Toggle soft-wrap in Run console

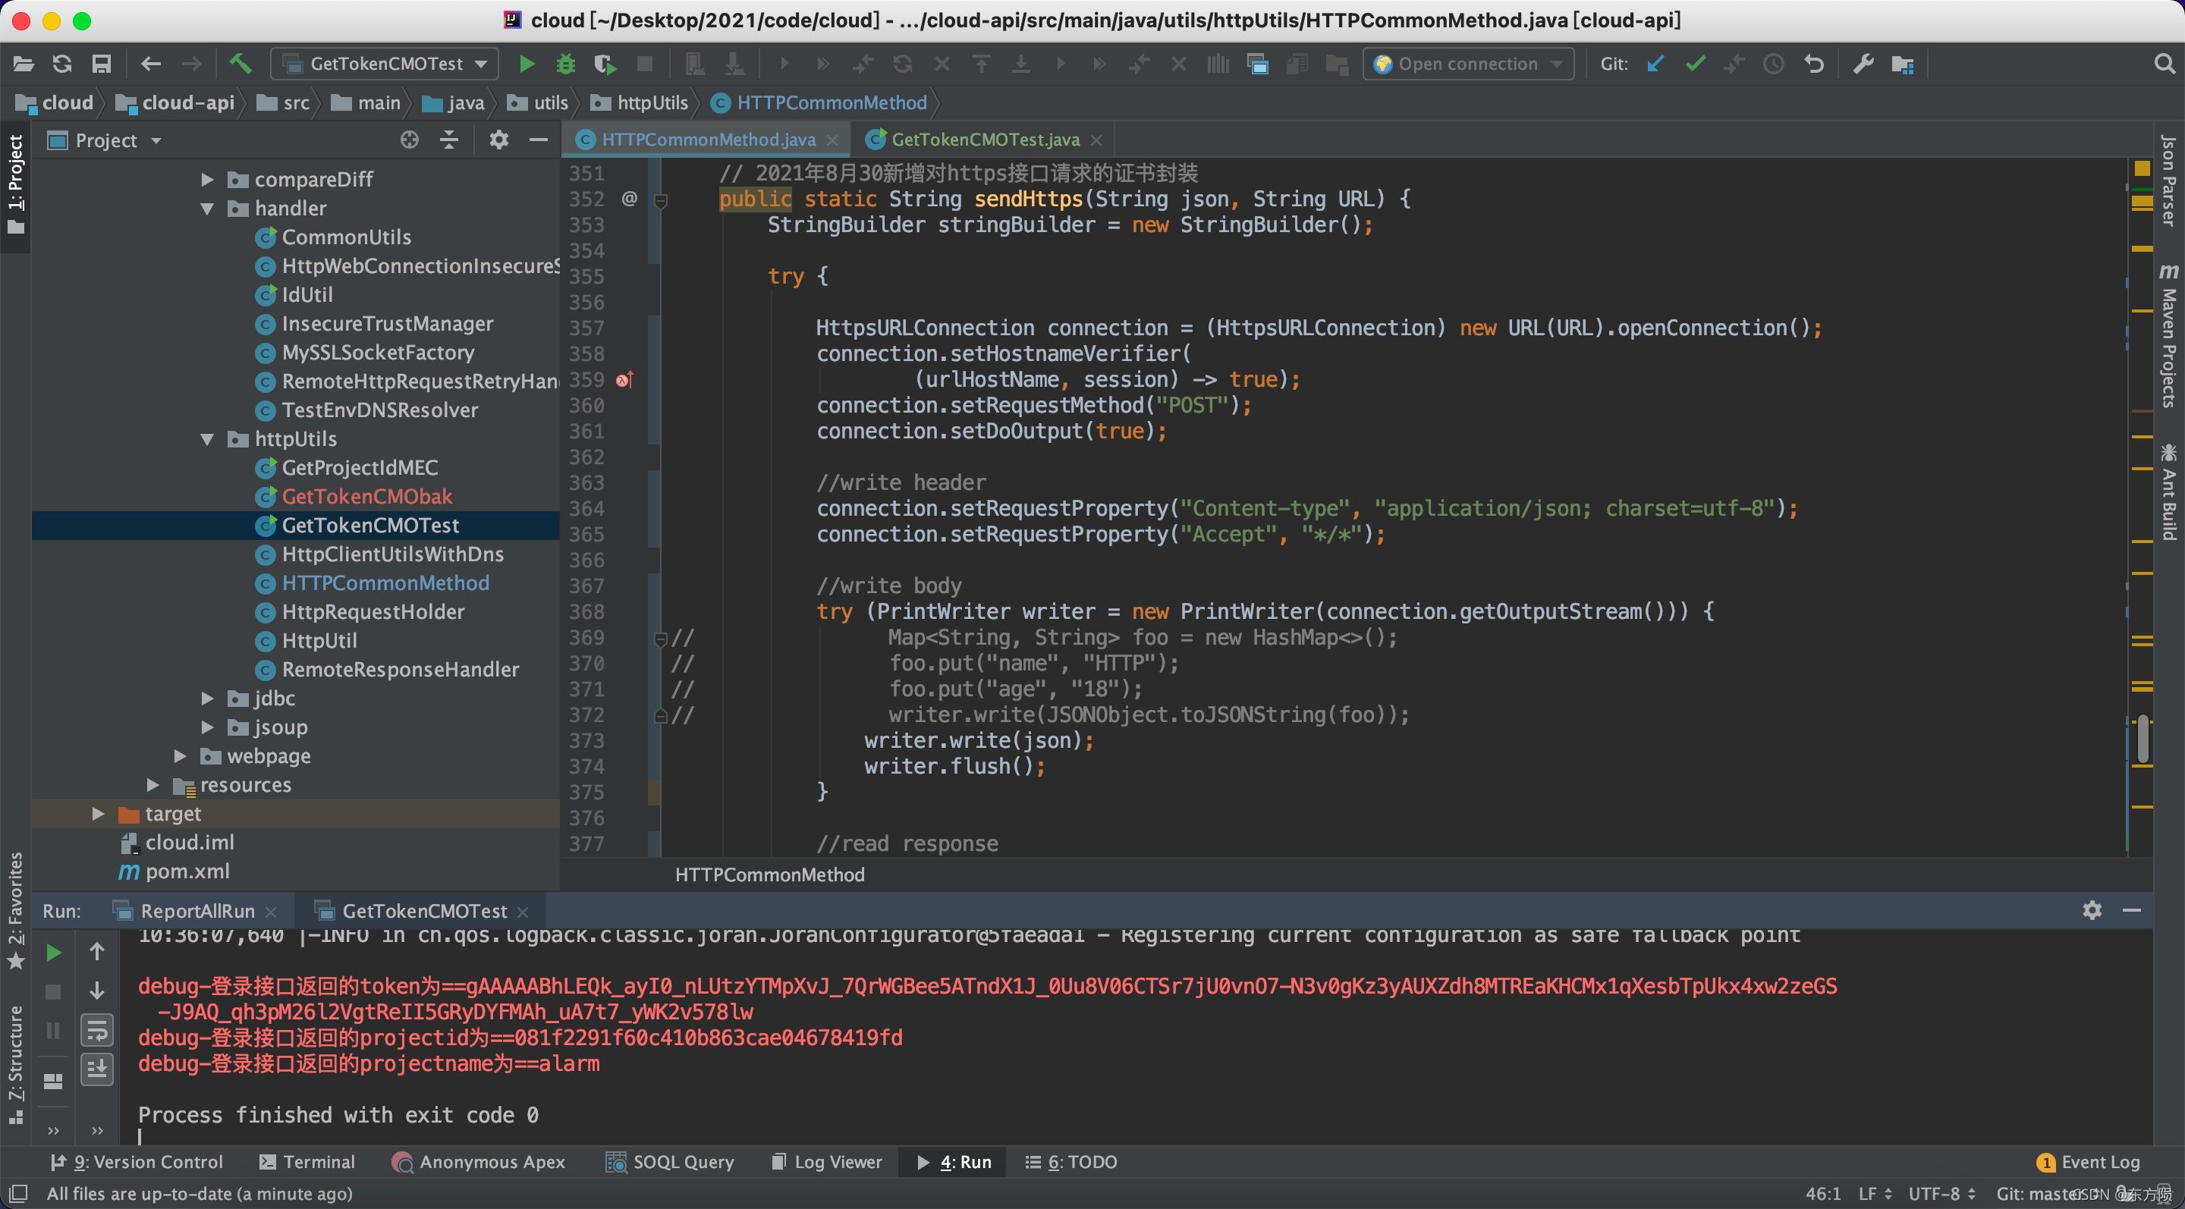pyautogui.click(x=96, y=1030)
